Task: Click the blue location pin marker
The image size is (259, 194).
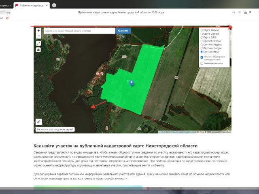Action: pos(131,82)
